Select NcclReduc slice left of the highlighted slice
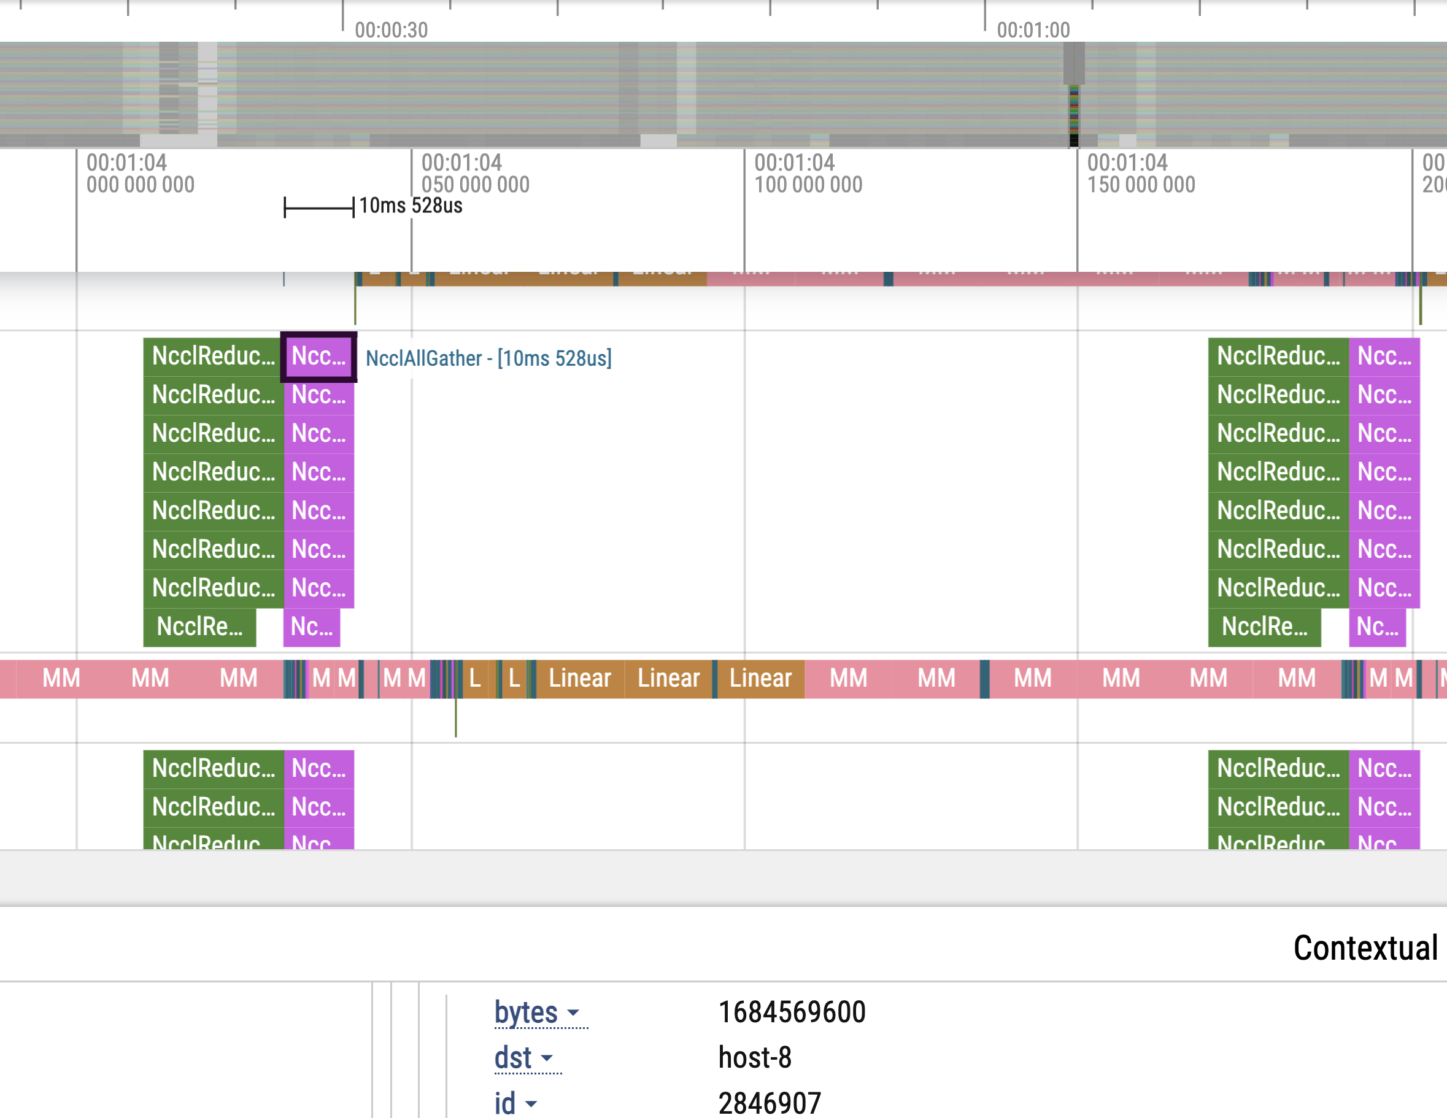1447x1118 pixels. (x=213, y=357)
